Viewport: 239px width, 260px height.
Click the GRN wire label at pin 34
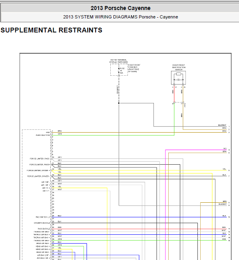pyautogui.click(x=60, y=239)
